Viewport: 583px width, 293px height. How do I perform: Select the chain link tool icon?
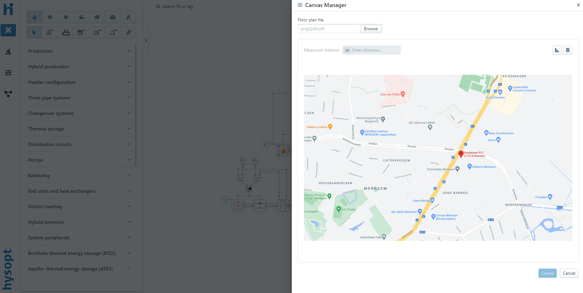click(129, 32)
